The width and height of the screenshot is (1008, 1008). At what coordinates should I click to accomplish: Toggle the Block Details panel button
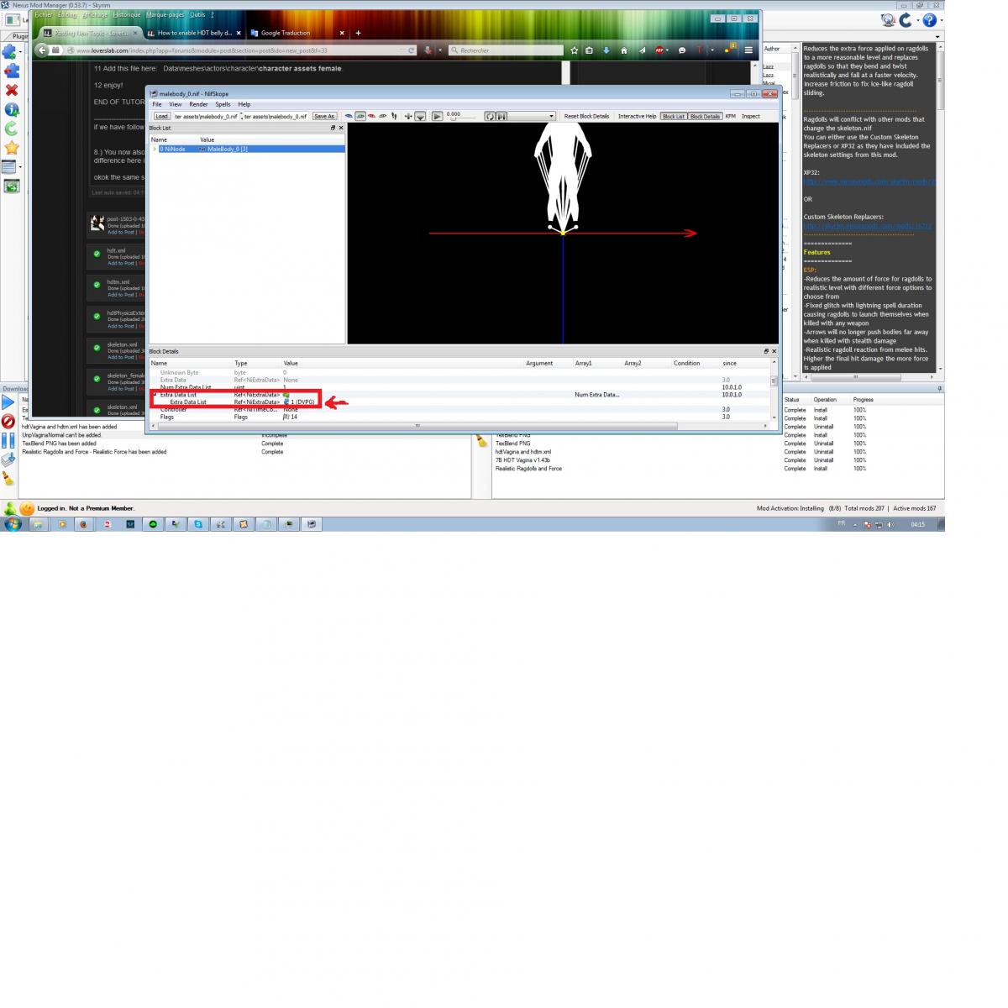pos(705,116)
